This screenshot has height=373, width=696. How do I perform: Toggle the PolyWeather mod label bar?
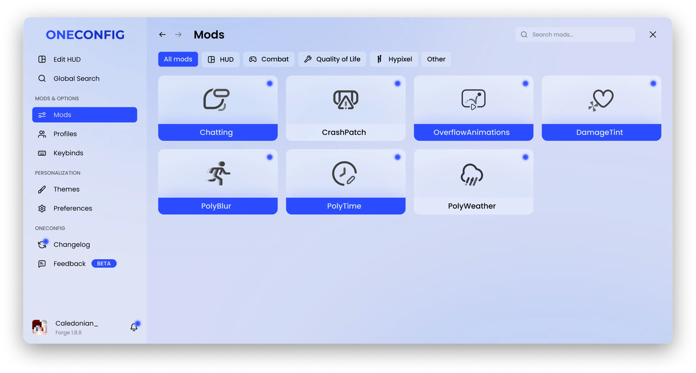[473, 206]
